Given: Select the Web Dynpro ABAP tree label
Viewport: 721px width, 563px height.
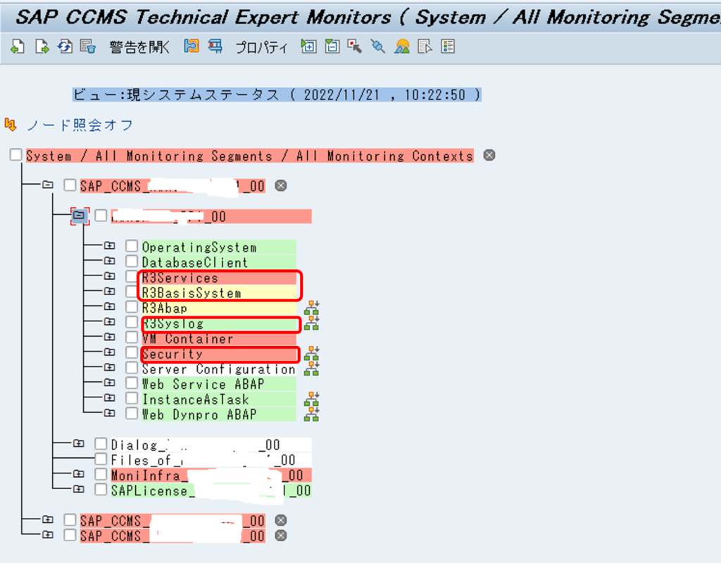Looking at the screenshot, I should (x=219, y=415).
